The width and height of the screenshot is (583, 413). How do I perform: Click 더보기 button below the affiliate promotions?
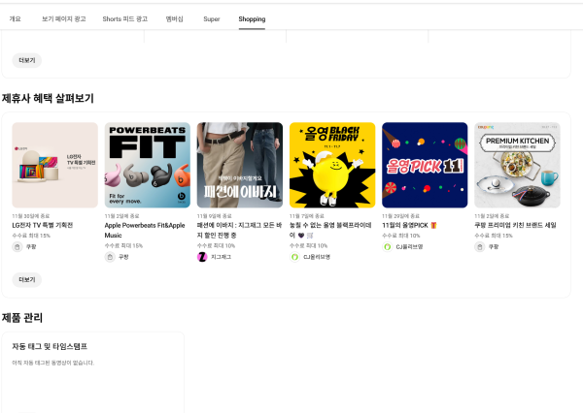coord(26,279)
